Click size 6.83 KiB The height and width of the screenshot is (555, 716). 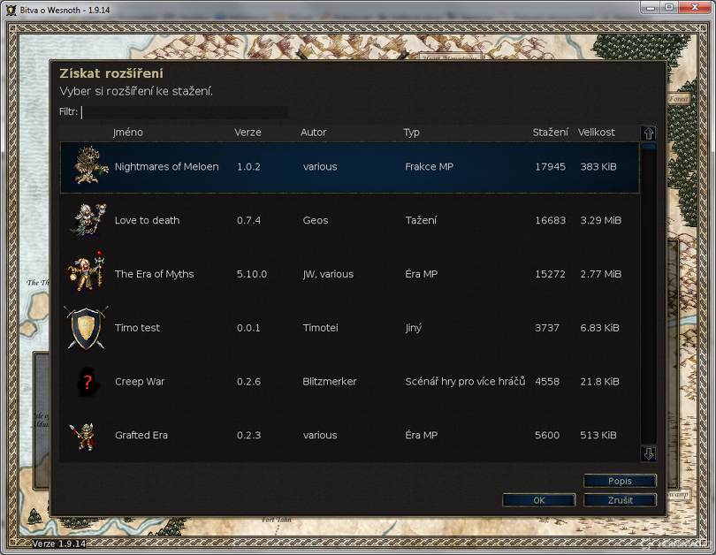(x=599, y=328)
